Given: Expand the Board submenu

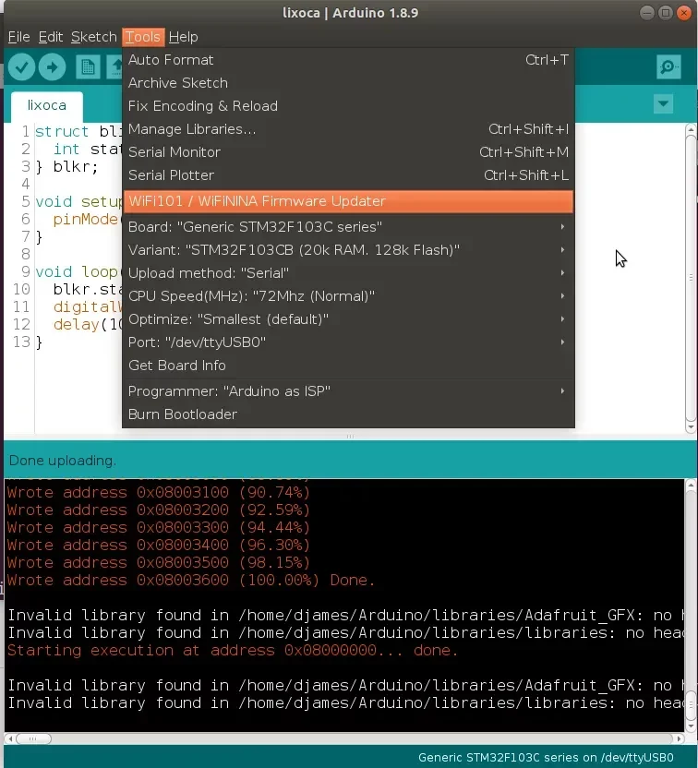Looking at the screenshot, I should (348, 227).
